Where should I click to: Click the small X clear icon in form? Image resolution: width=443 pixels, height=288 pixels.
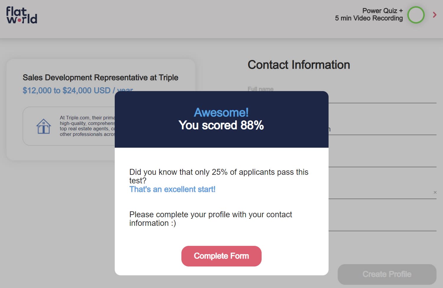click(435, 192)
